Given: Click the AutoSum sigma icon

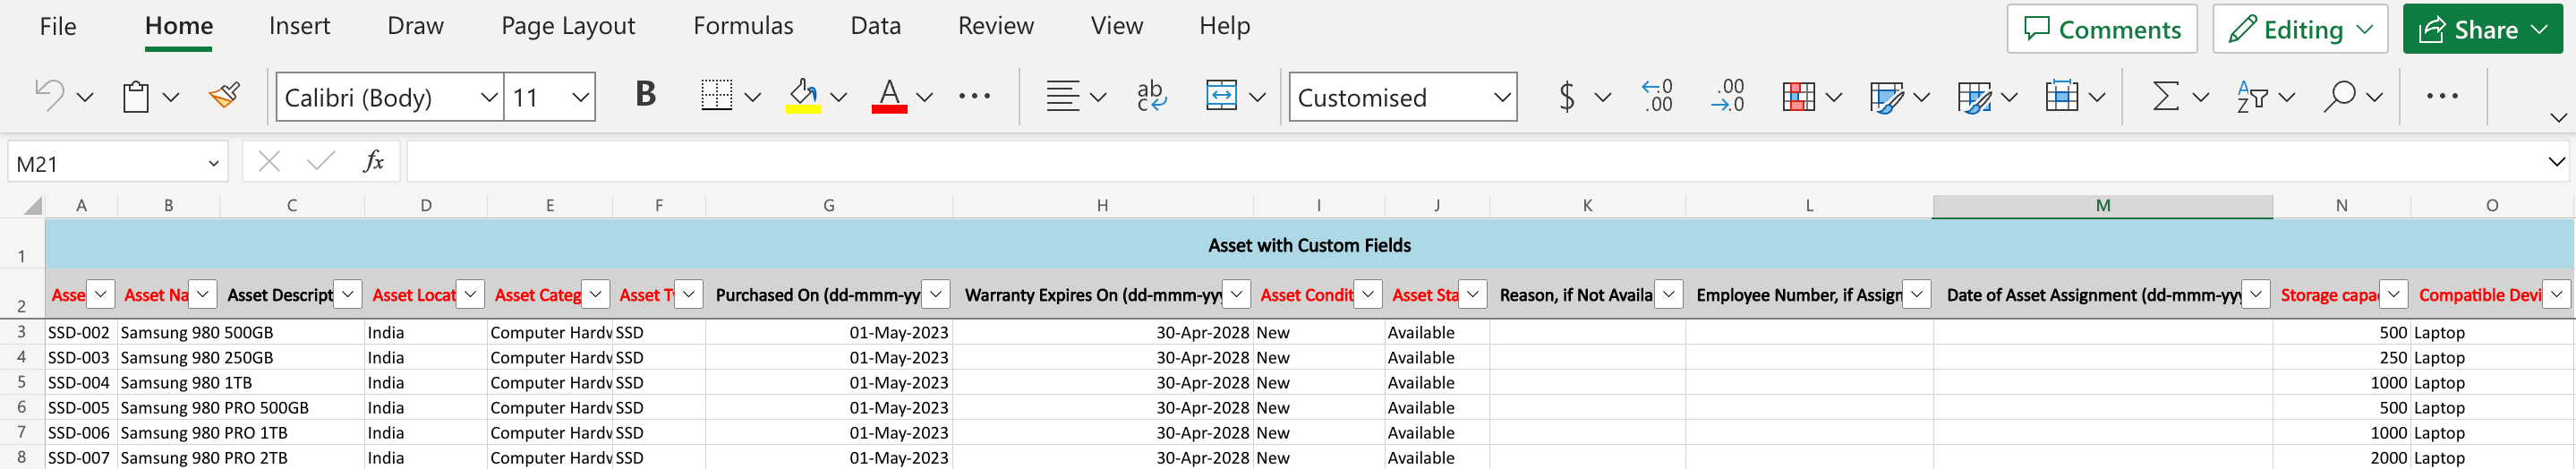Looking at the screenshot, I should [x=2165, y=97].
